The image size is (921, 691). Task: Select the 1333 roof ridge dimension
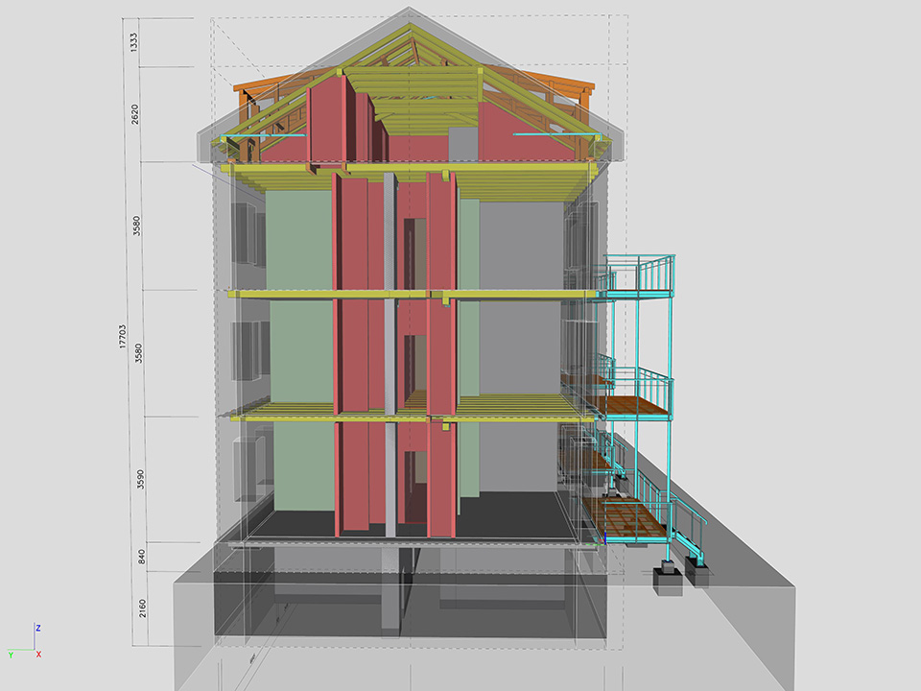(135, 41)
